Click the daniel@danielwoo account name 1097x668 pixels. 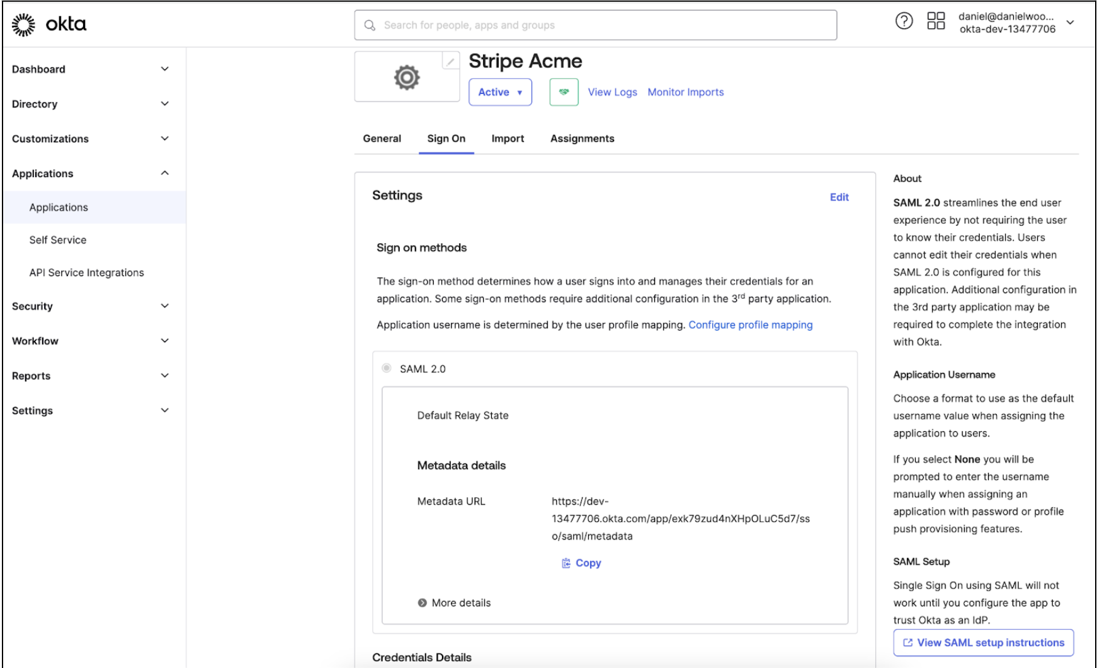click(x=1006, y=16)
